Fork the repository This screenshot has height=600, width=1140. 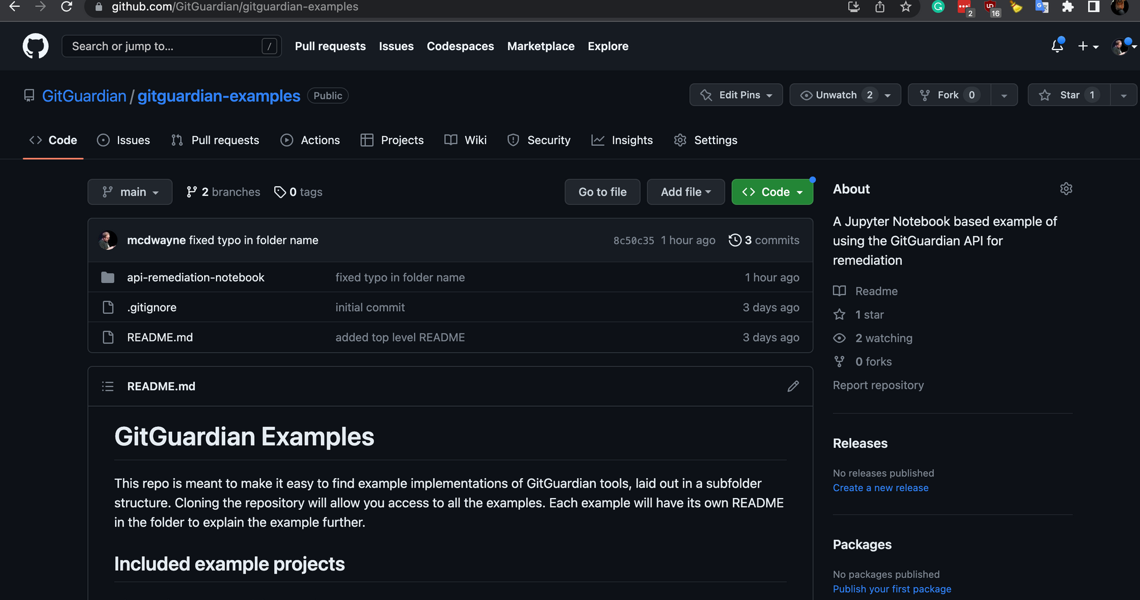pos(950,95)
